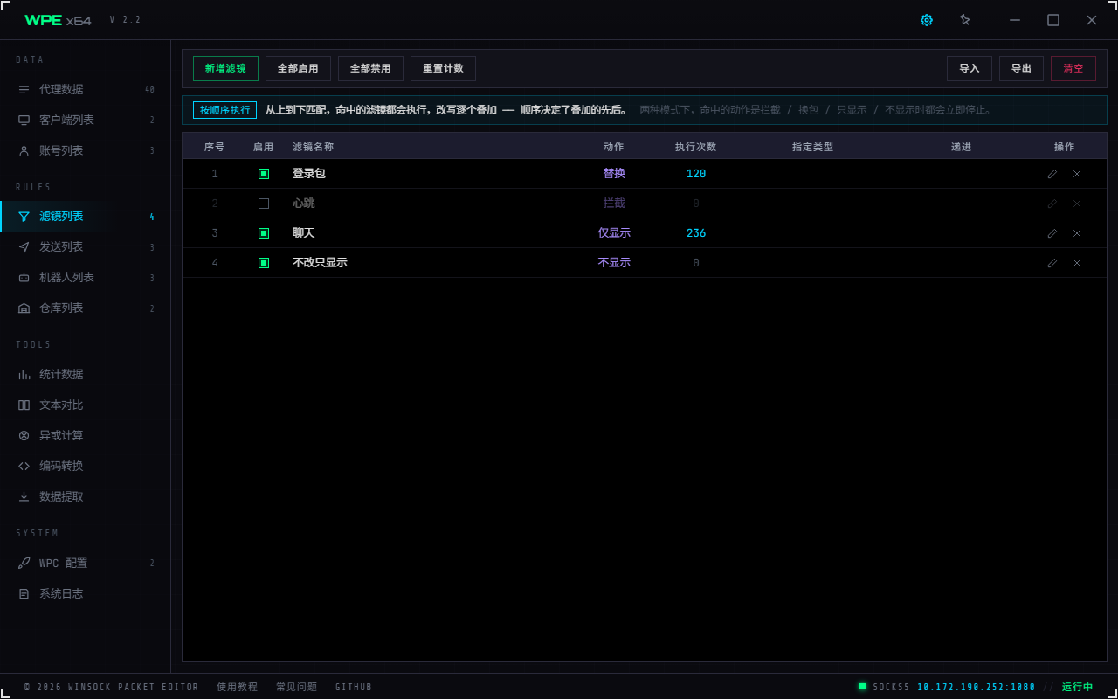
Task: Open 仓库列表 sidebar entry
Action: tap(86, 308)
